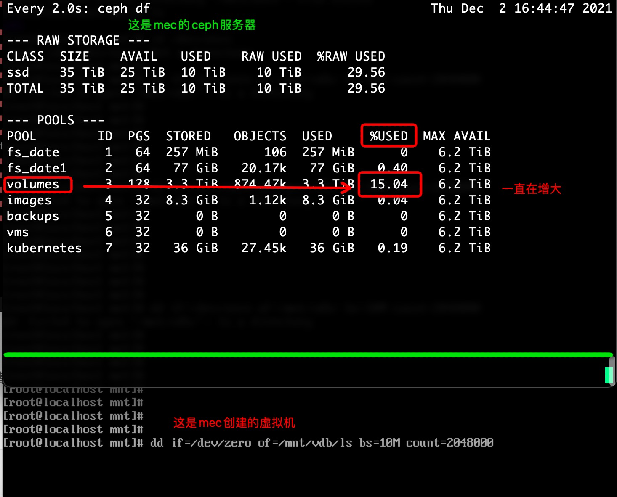Click the AVAIL column header in raw storage

pyautogui.click(x=139, y=56)
